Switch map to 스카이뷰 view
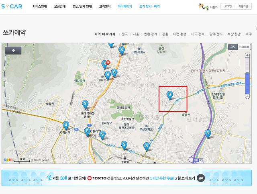The width and height of the screenshot is (257, 194). [244, 47]
